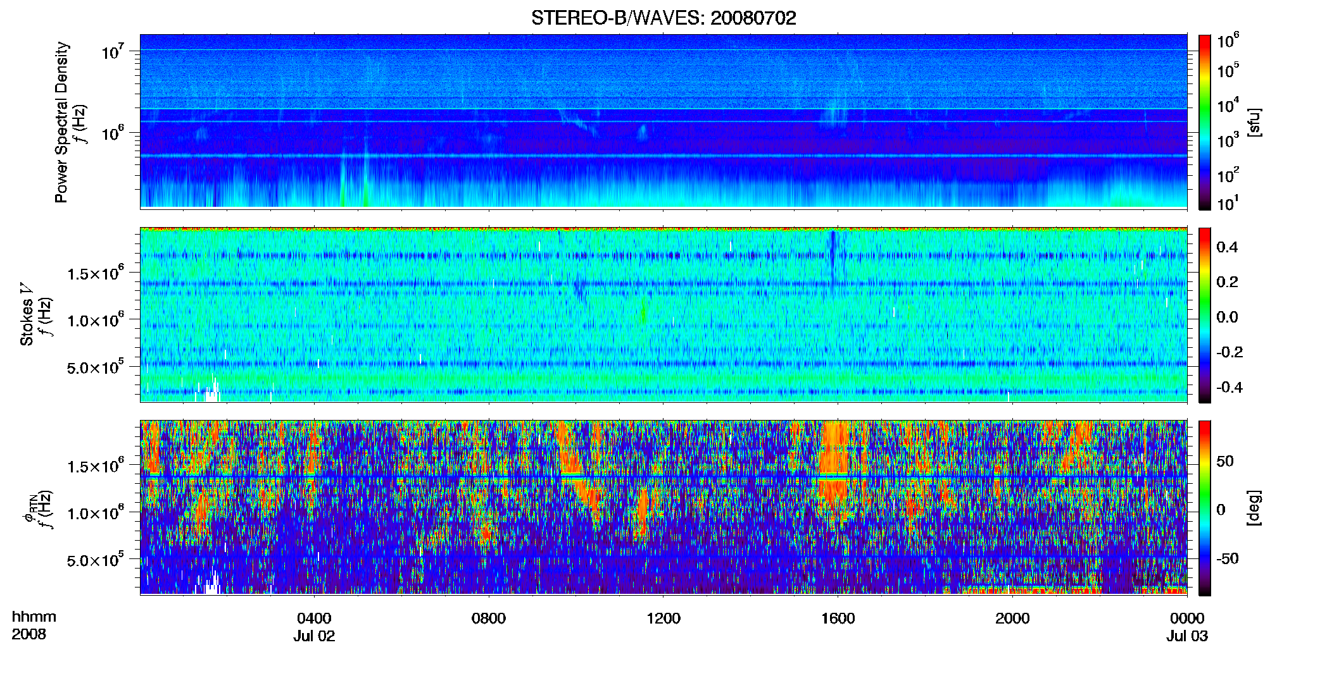The image size is (1327, 683).
Task: Click the -50 value on degree colorbar
Action: click(x=1227, y=558)
